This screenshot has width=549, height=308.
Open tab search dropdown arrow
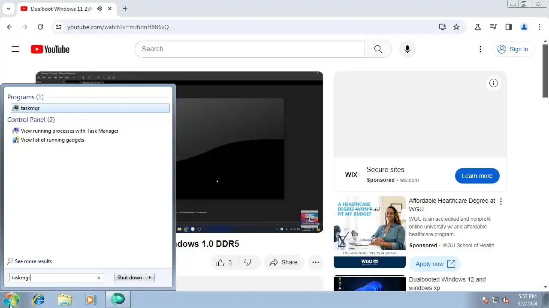(8, 9)
